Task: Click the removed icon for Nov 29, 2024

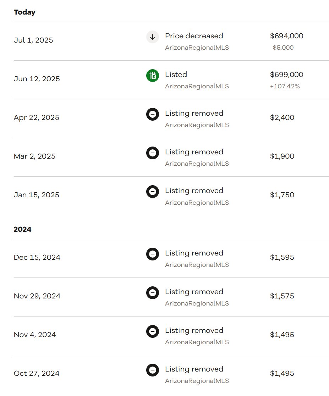Action: click(x=152, y=293)
